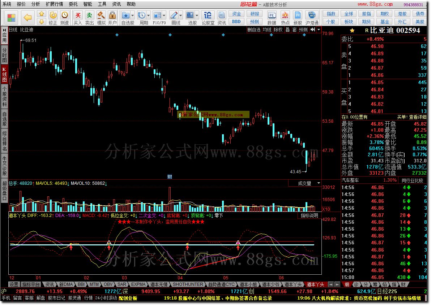Viewport: 431px width, 305px height.
Task: Click the 删自选 button
Action: pyautogui.click(x=254, y=30)
